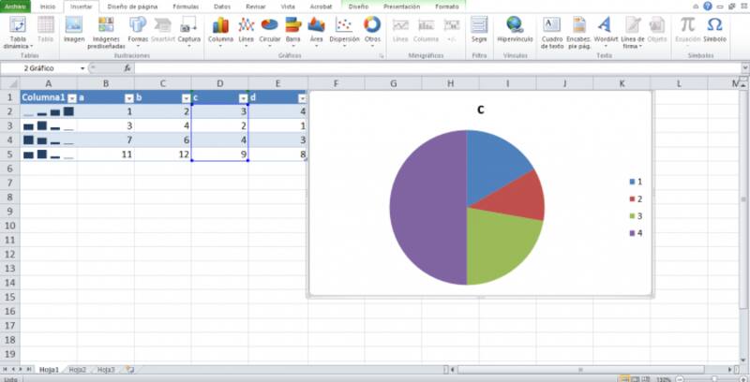Open filter dropdown on column b header
Image resolution: width=750 pixels, height=382 pixels.
coord(186,97)
